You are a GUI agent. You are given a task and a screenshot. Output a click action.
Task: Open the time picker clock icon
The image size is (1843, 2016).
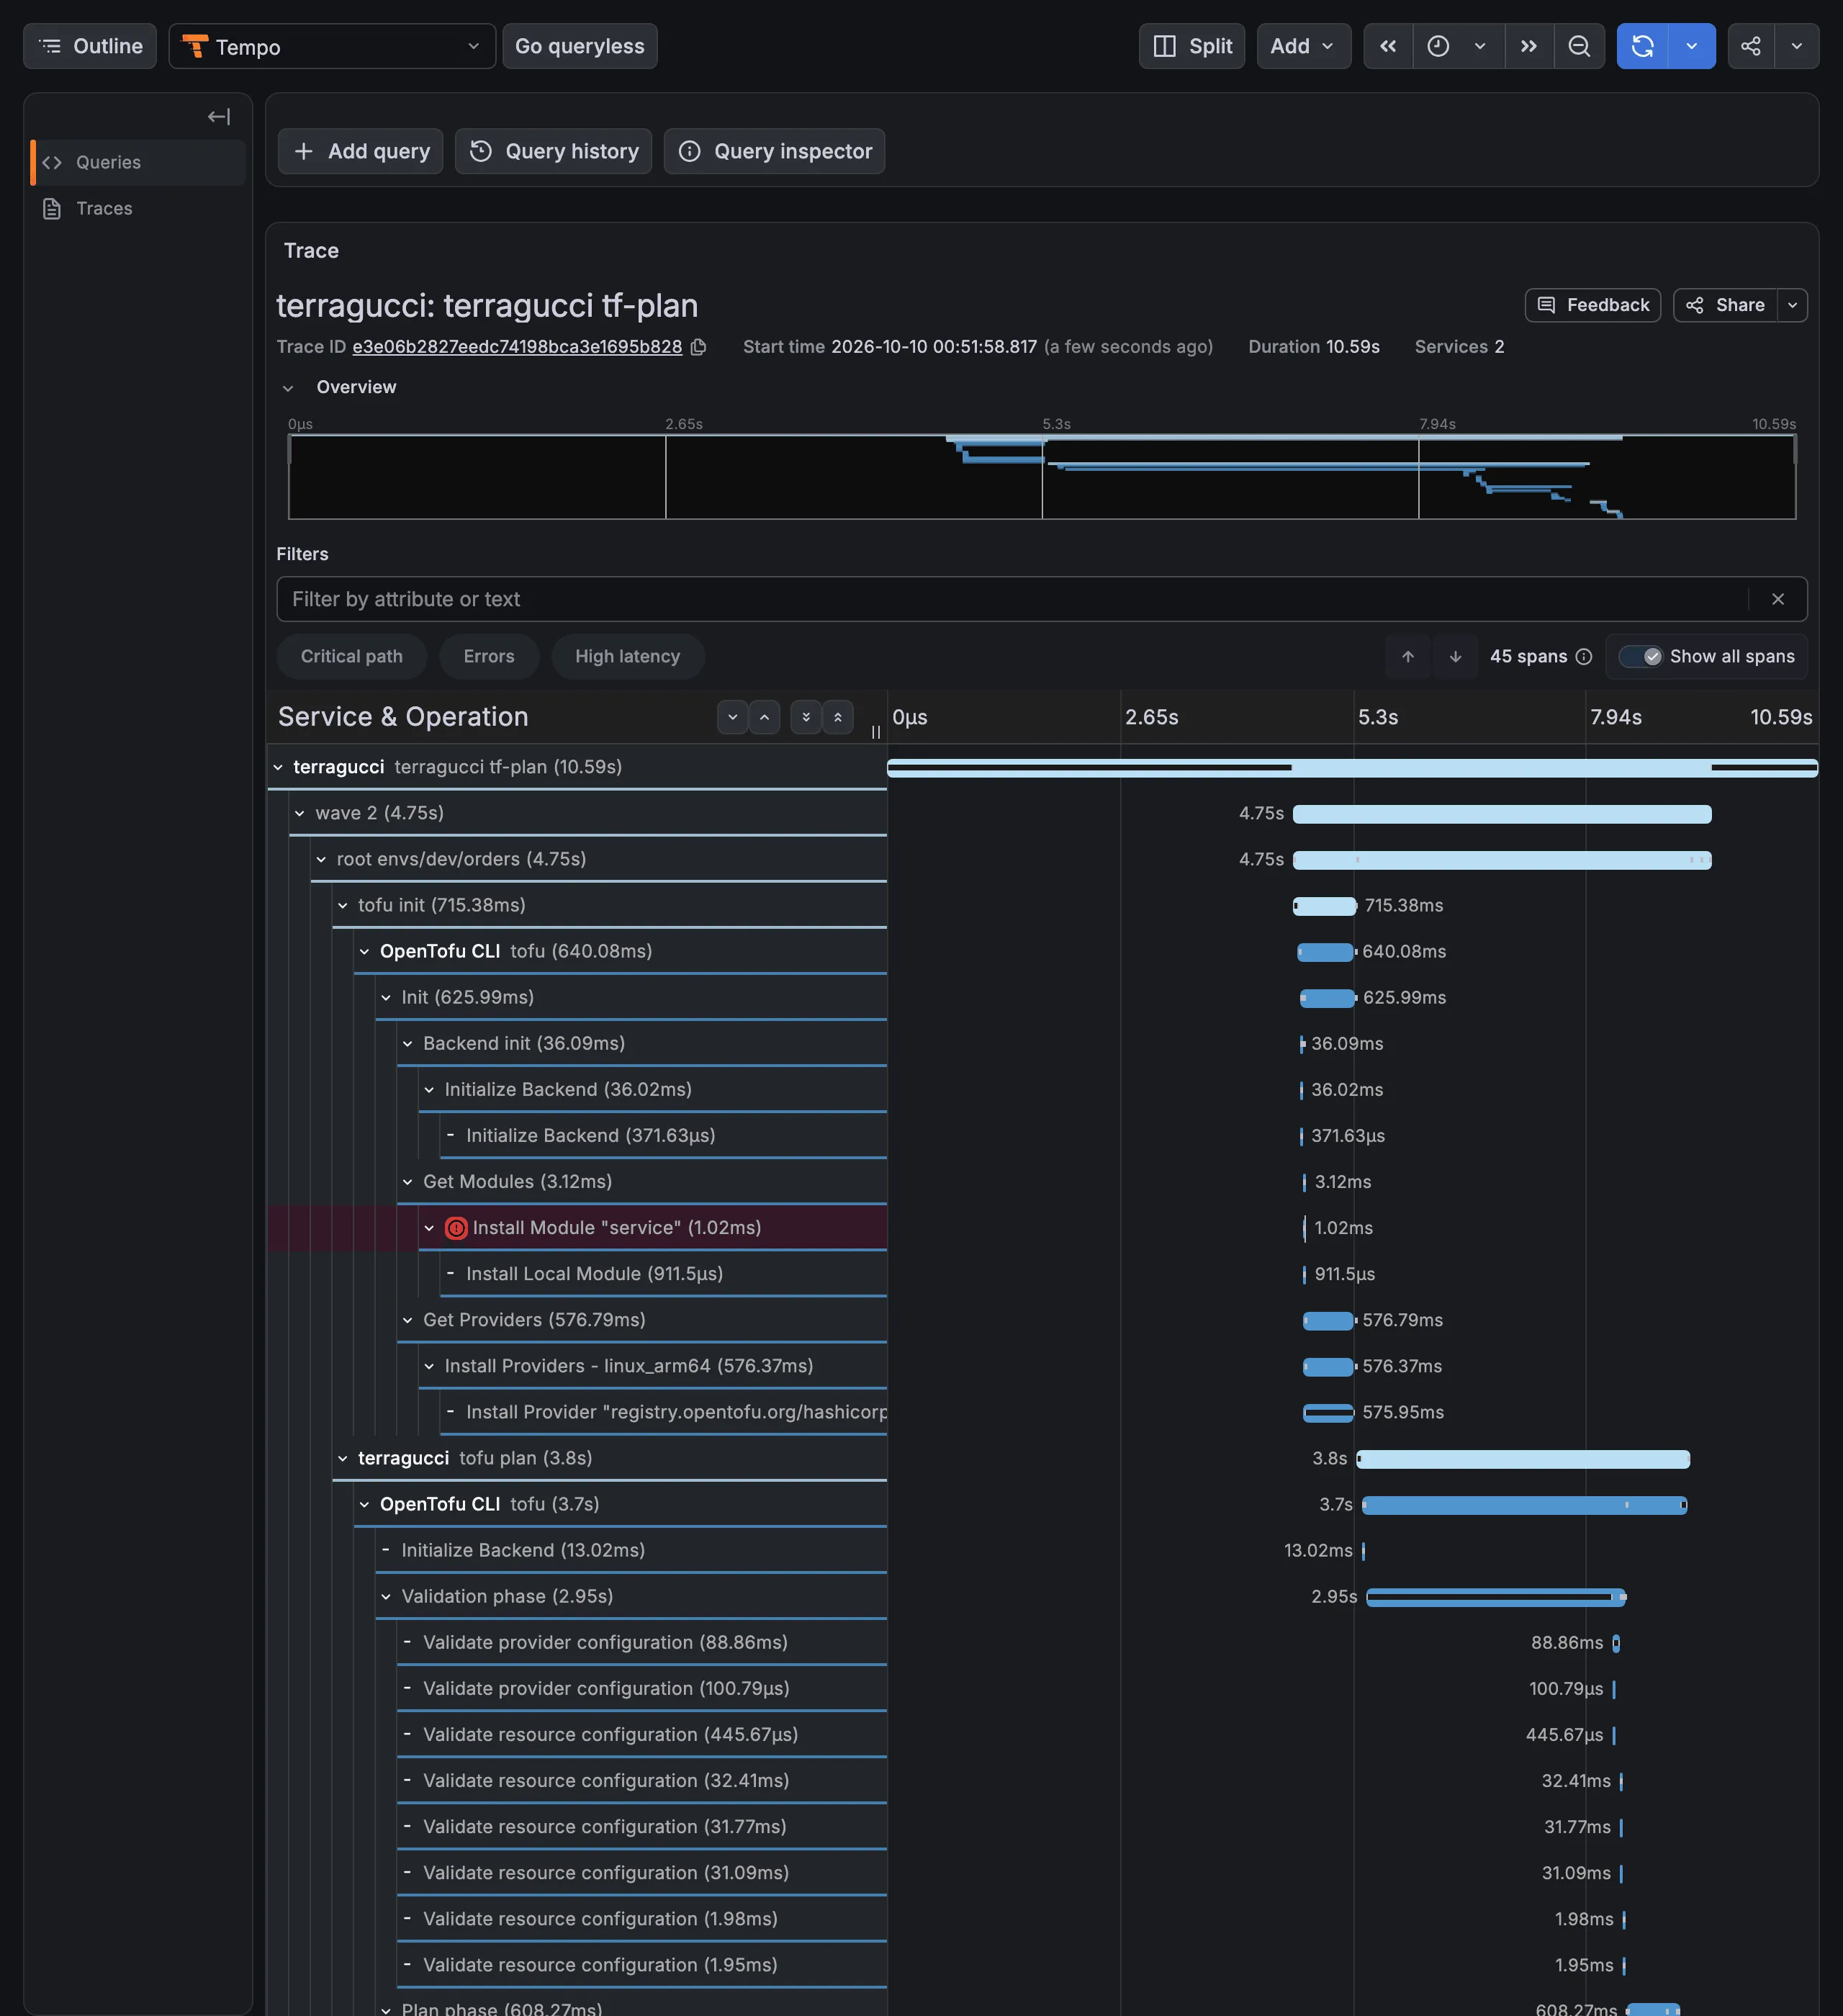click(x=1438, y=46)
